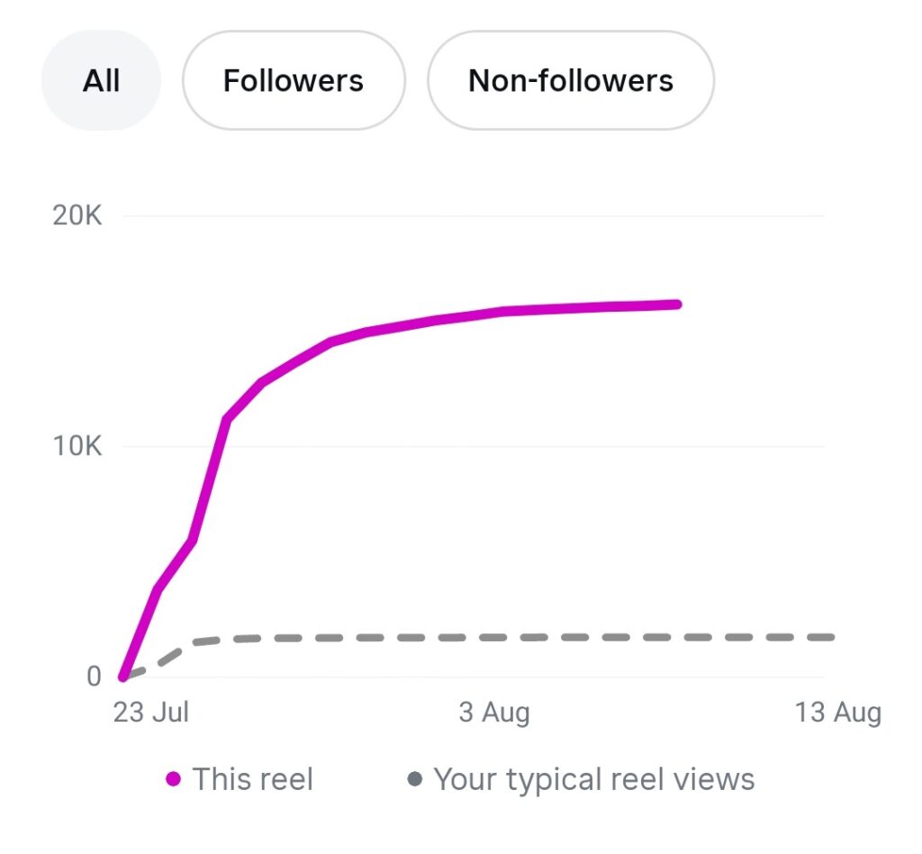Image resolution: width=922 pixels, height=854 pixels.
Task: Click the magenta line above 3 Aug
Action: coord(494,313)
